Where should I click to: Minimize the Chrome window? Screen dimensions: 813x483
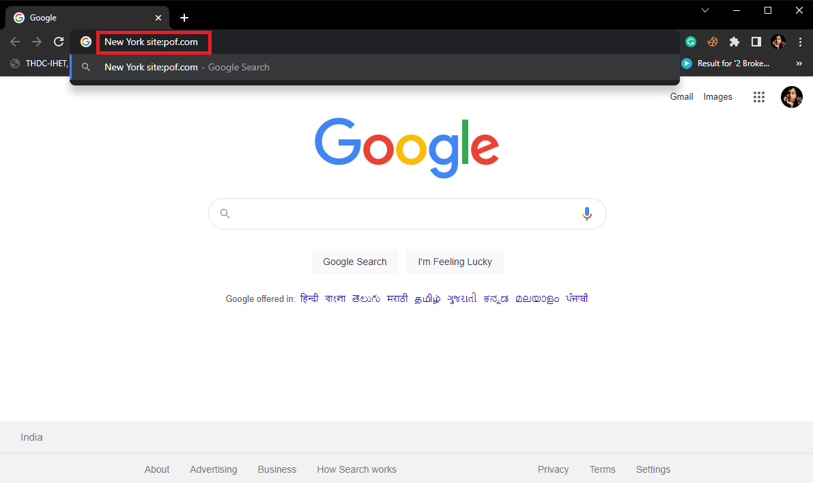click(737, 10)
